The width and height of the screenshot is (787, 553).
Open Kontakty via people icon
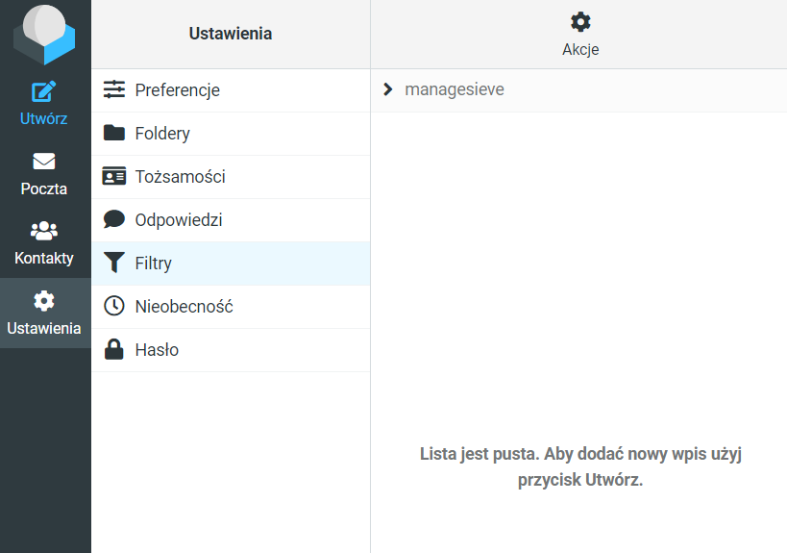point(44,231)
